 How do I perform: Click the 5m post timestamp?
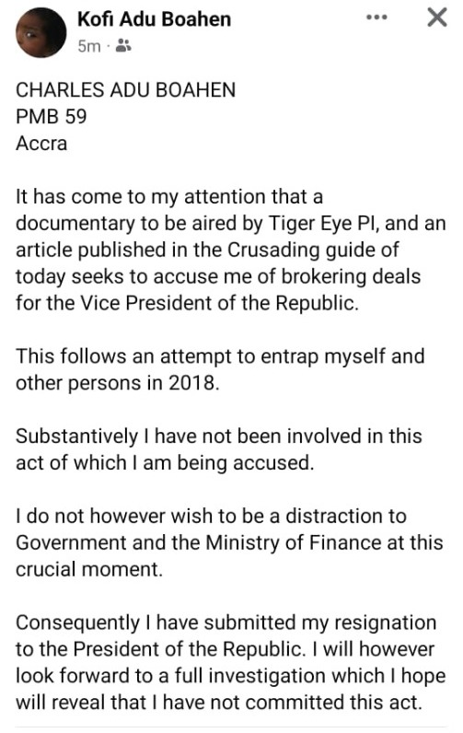(x=88, y=46)
